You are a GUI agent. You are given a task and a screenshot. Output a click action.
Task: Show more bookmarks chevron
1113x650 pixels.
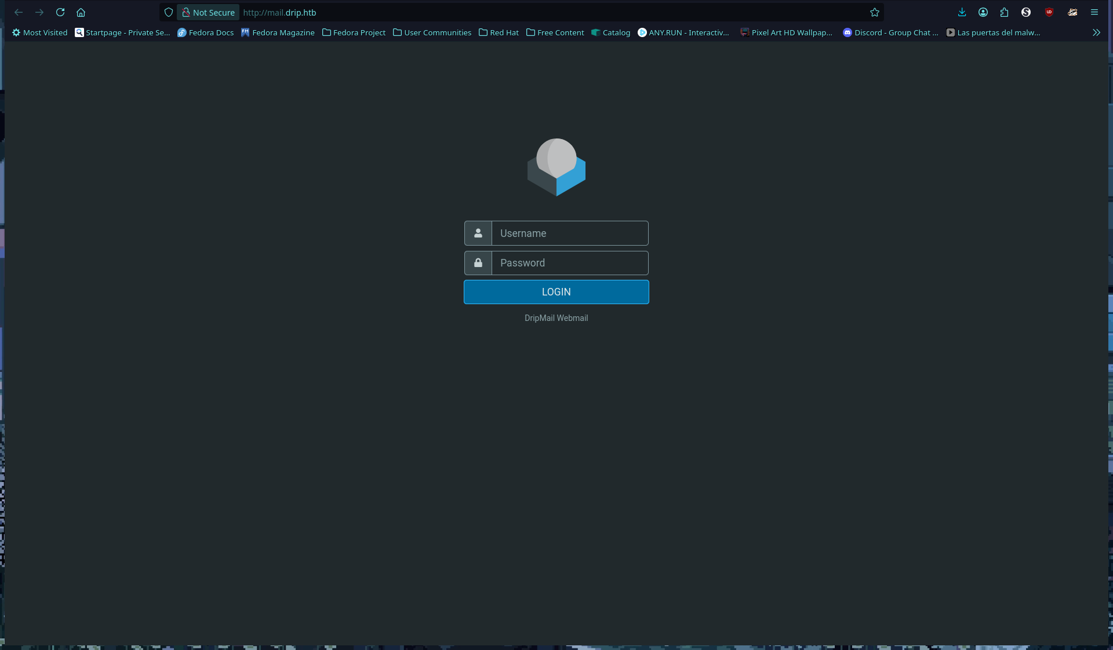[x=1096, y=32]
